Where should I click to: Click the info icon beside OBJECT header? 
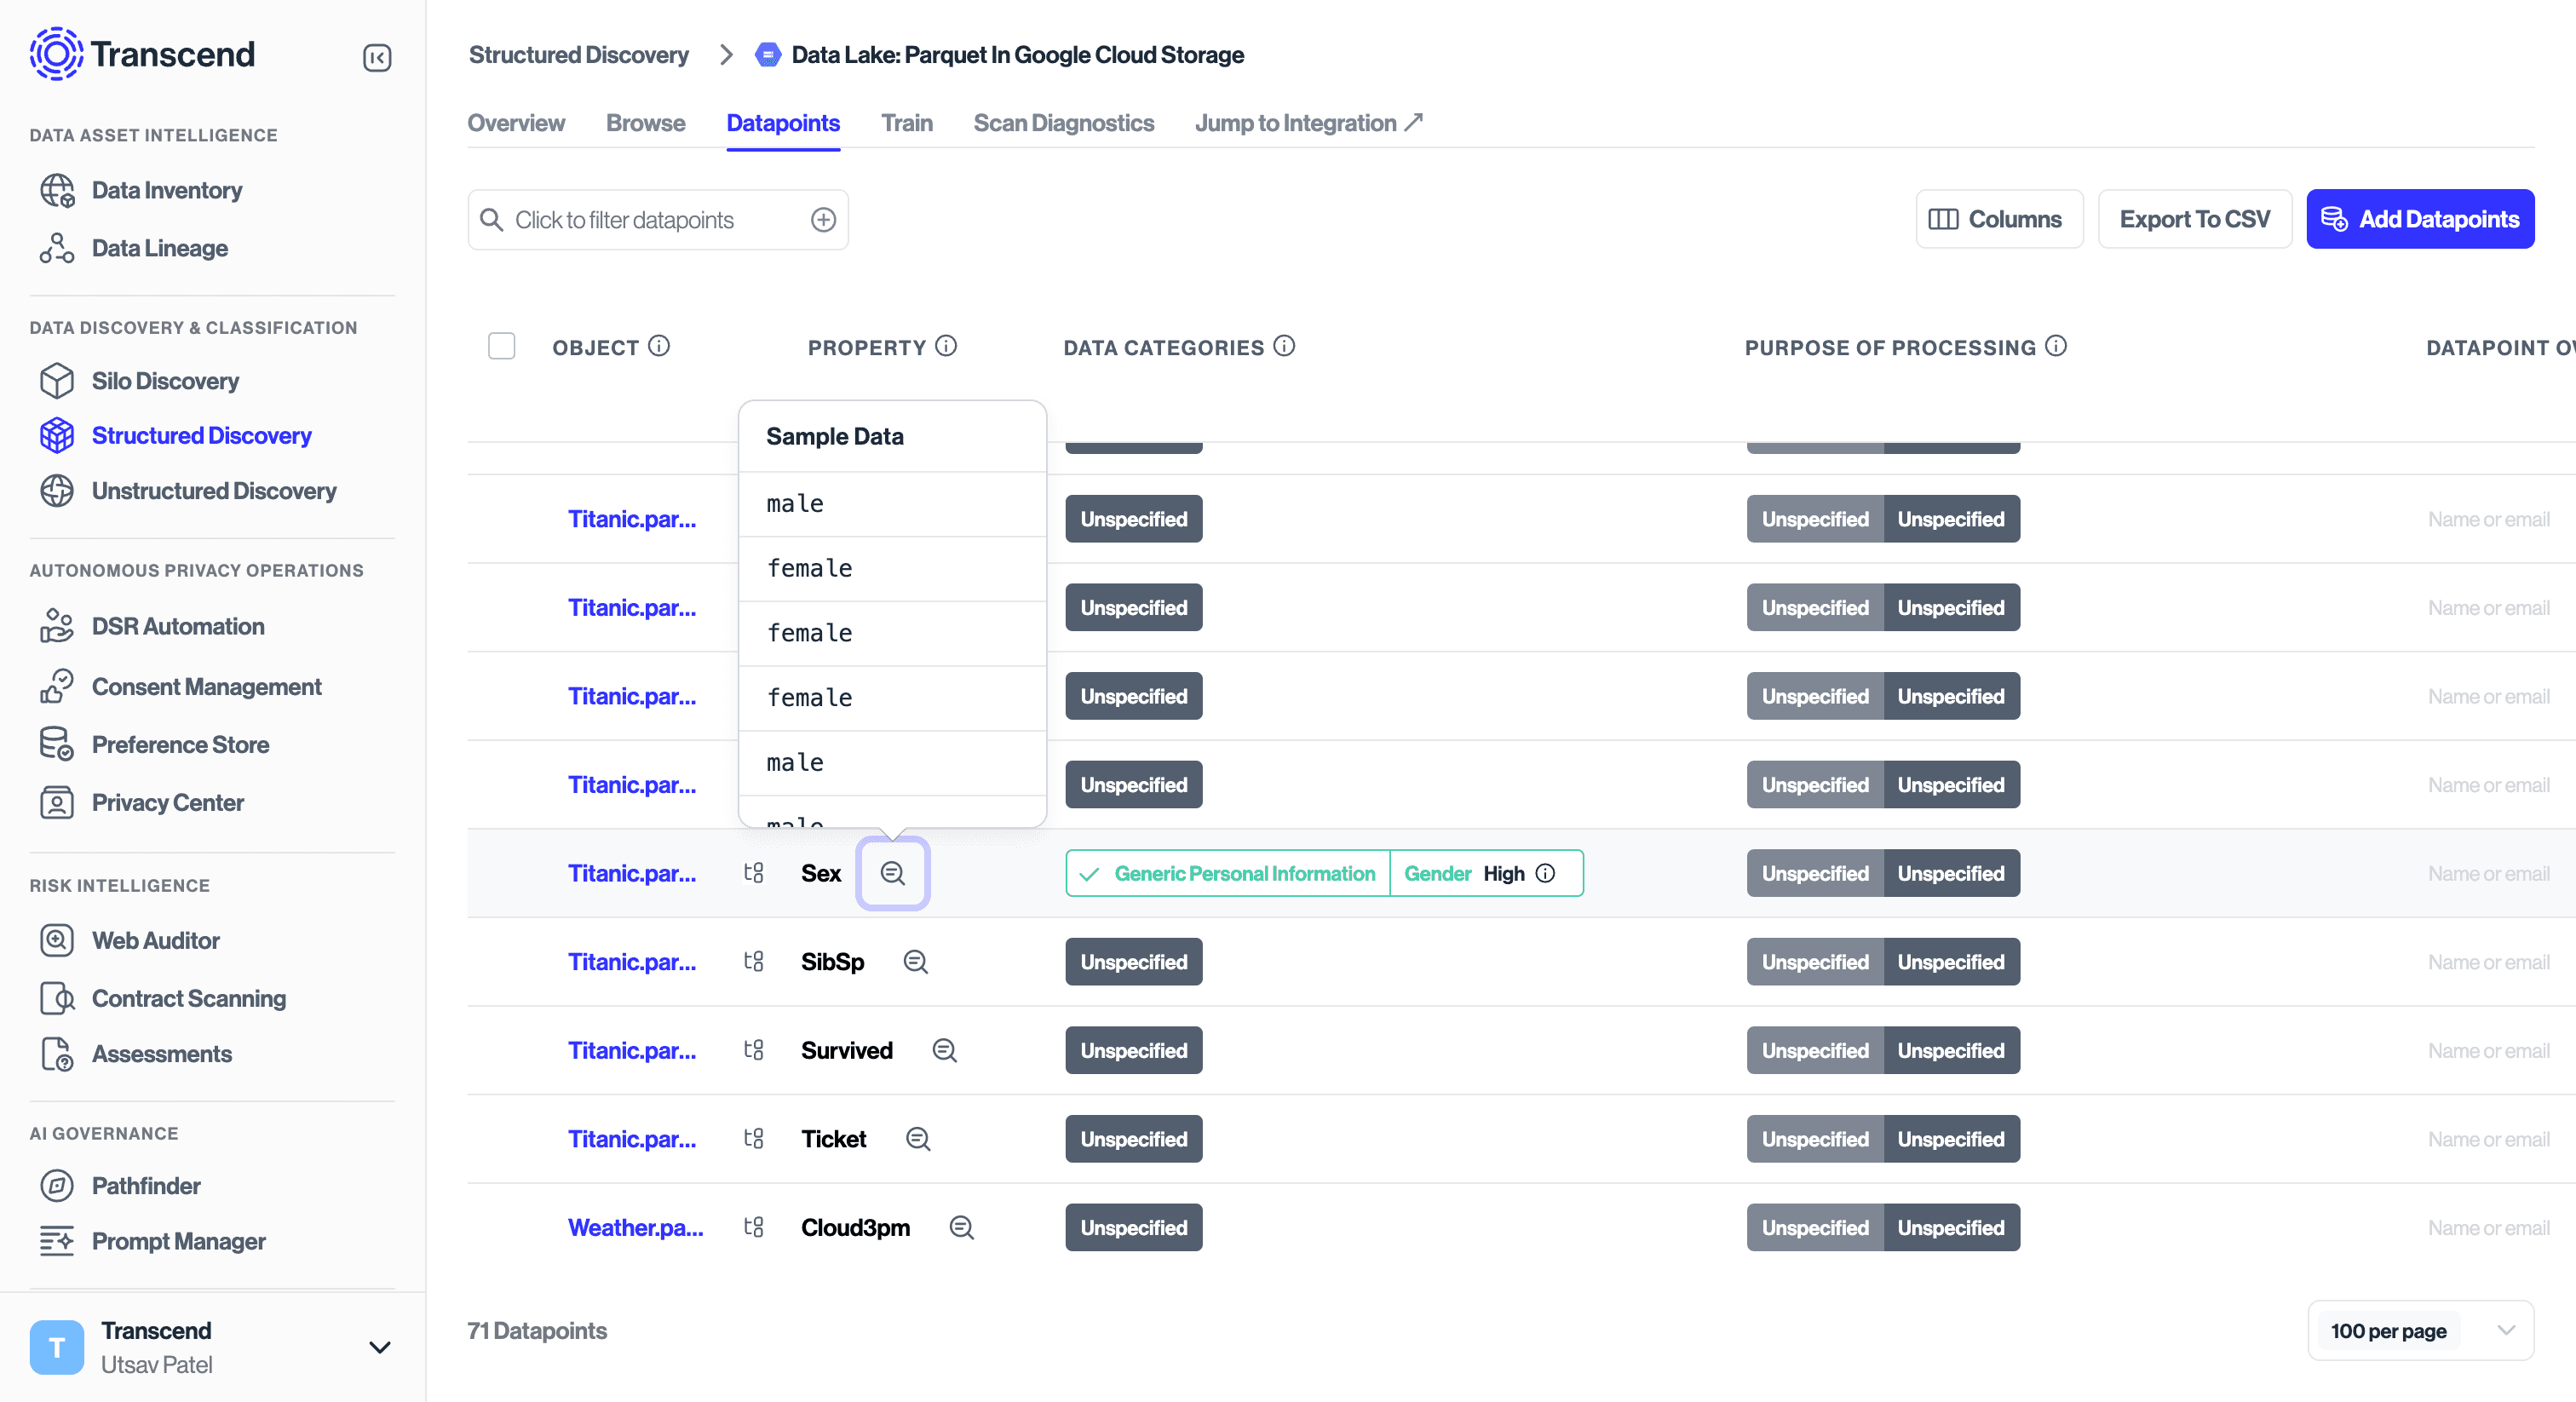659,346
